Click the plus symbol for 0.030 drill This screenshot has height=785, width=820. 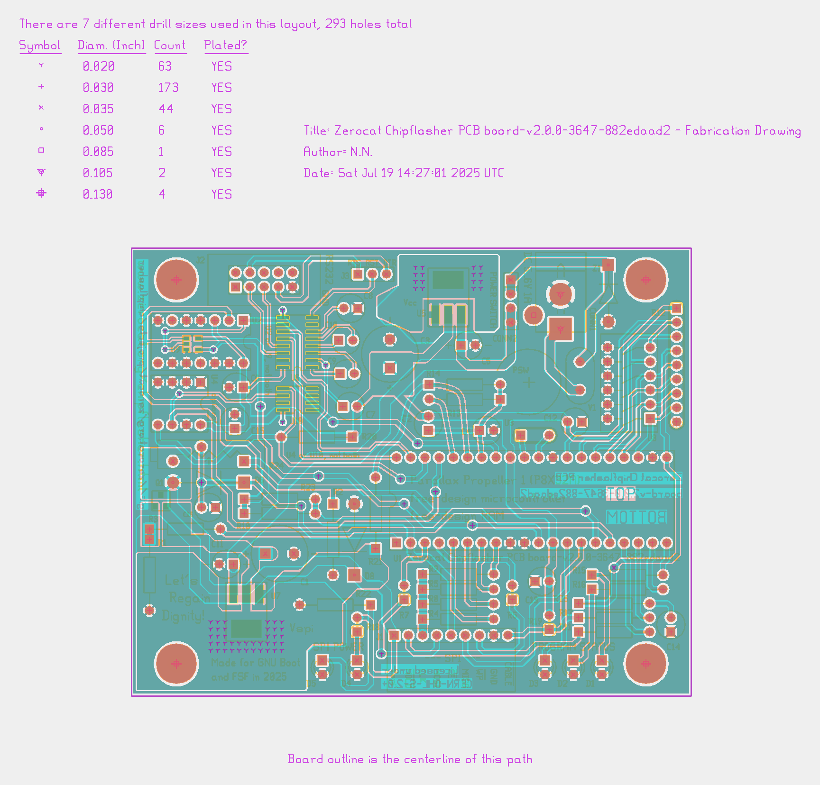coord(41,86)
